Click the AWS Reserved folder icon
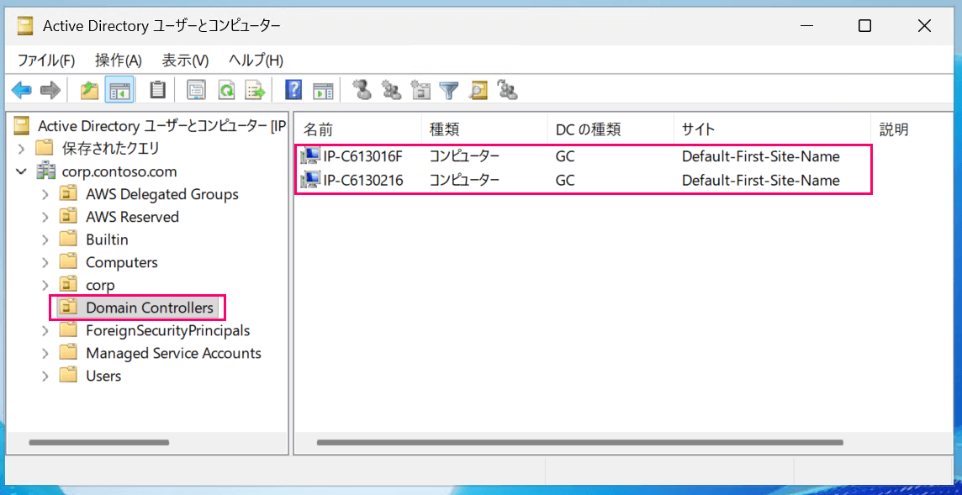Image resolution: width=962 pixels, height=495 pixels. (69, 217)
